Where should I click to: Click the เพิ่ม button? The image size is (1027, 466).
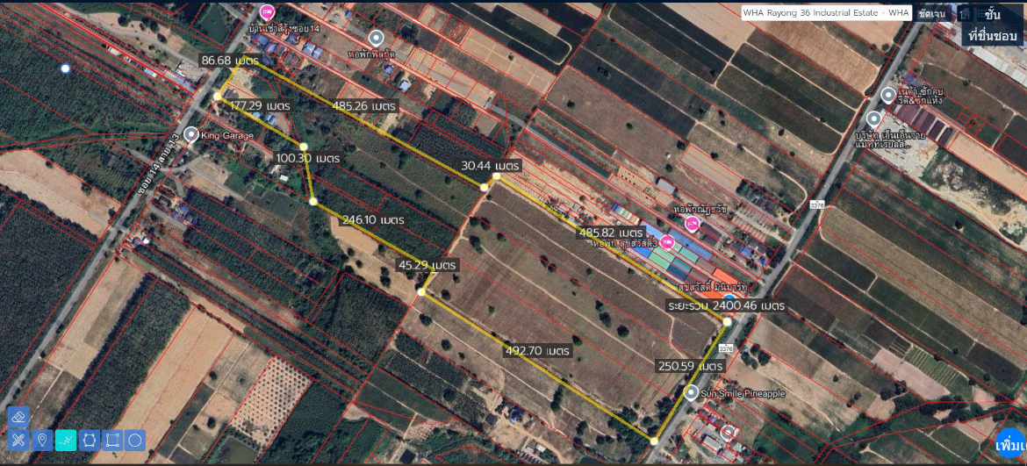click(x=1009, y=445)
